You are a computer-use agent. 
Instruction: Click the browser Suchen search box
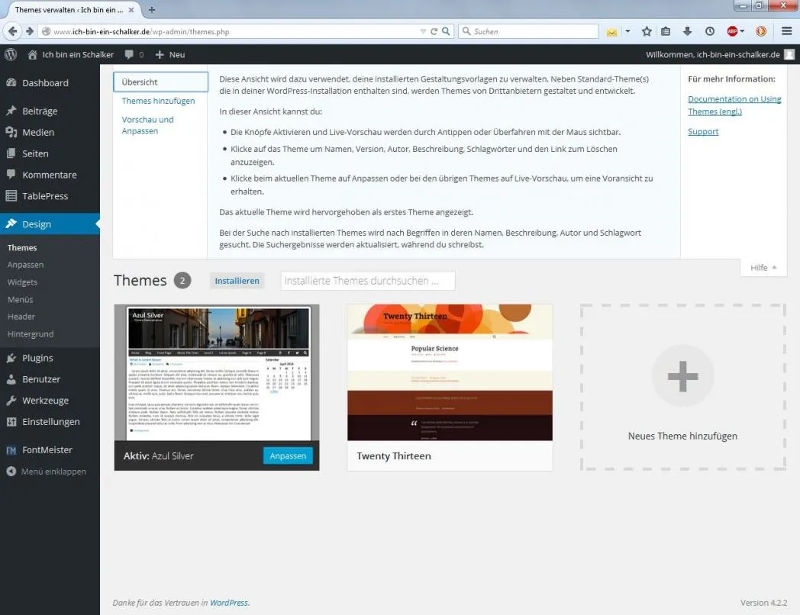[x=528, y=31]
